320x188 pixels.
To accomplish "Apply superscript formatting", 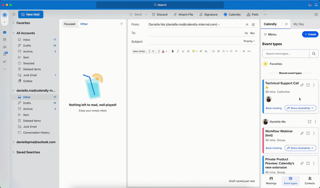I will pos(201,51).
